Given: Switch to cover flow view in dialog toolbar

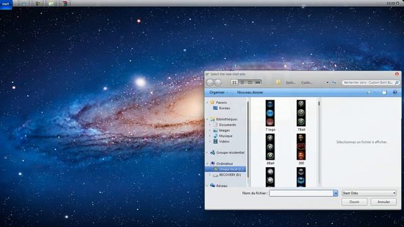Looking at the screenshot, I should pos(258,83).
